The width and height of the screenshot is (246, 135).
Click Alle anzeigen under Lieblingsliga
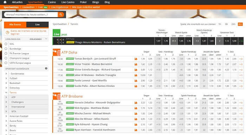click(x=35, y=39)
